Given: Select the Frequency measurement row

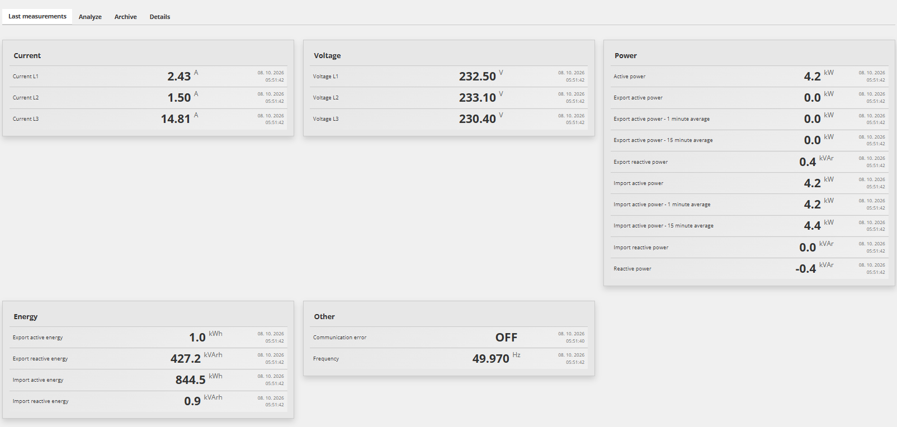Looking at the screenshot, I should 448,359.
